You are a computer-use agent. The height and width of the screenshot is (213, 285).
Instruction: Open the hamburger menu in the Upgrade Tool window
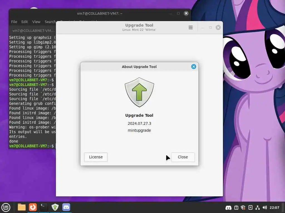pyautogui.click(x=191, y=27)
